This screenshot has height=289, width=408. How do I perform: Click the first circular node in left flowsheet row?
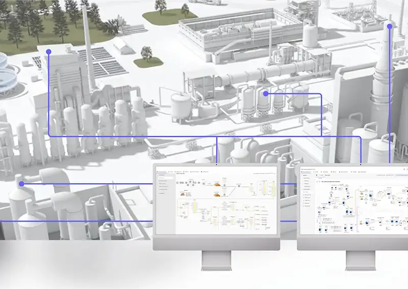[x=177, y=181]
